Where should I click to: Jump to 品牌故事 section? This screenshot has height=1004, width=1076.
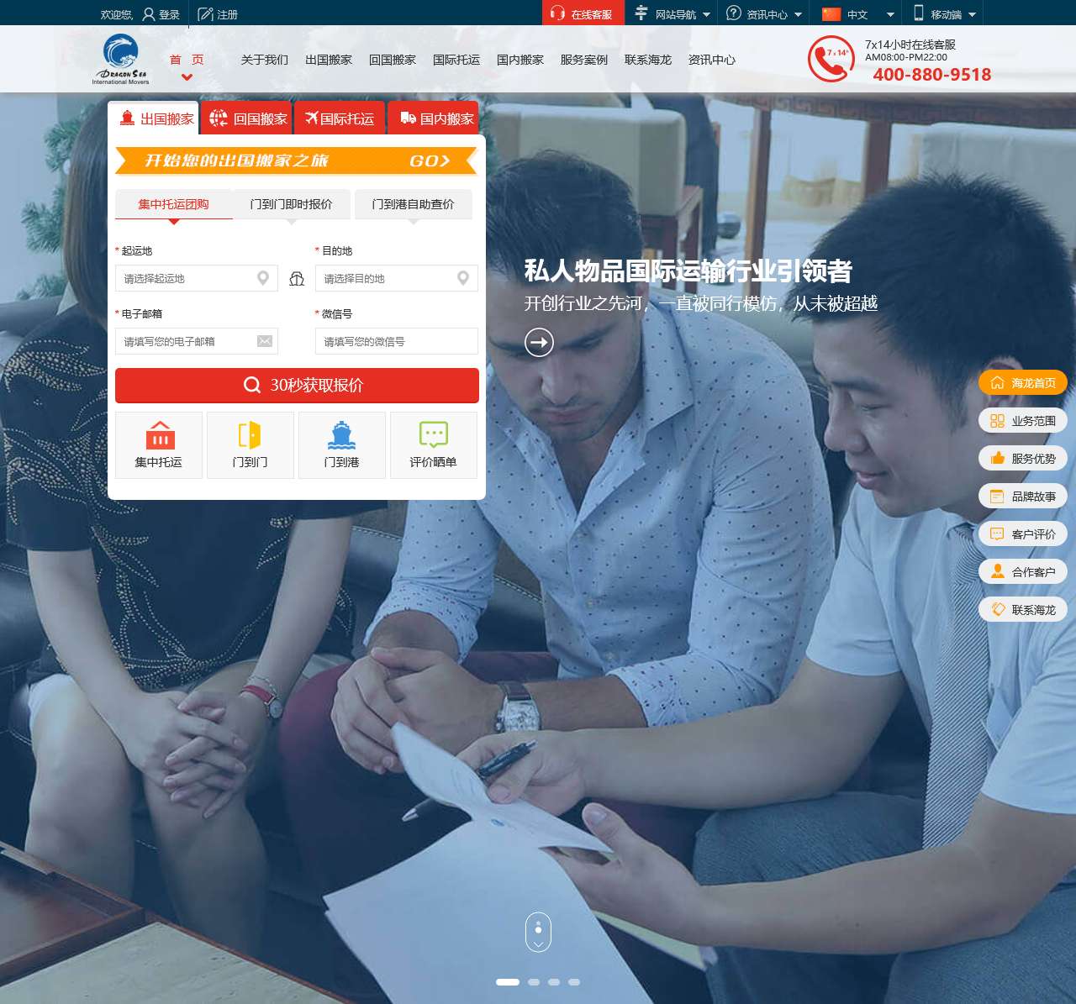point(1023,497)
